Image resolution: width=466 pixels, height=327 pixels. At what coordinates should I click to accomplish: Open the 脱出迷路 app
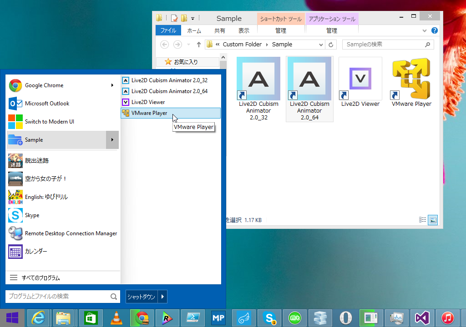pos(63,161)
